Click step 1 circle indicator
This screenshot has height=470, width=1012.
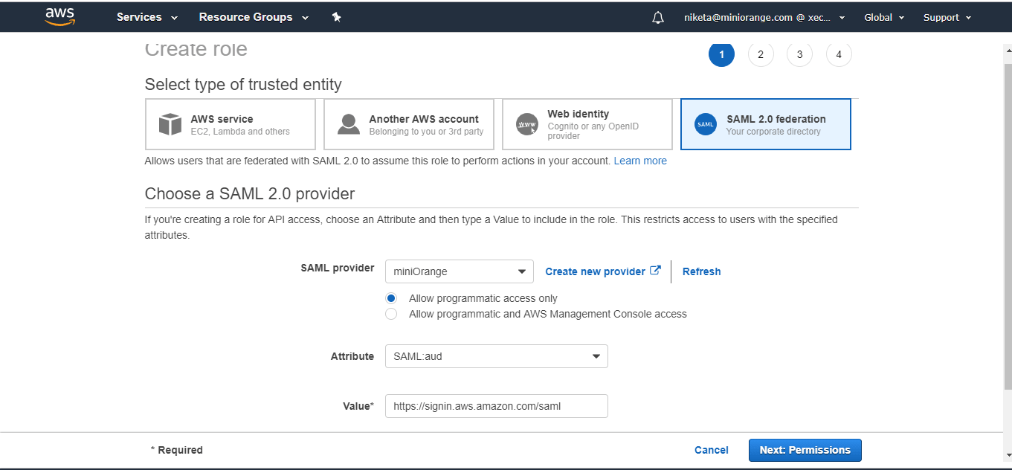tap(721, 54)
